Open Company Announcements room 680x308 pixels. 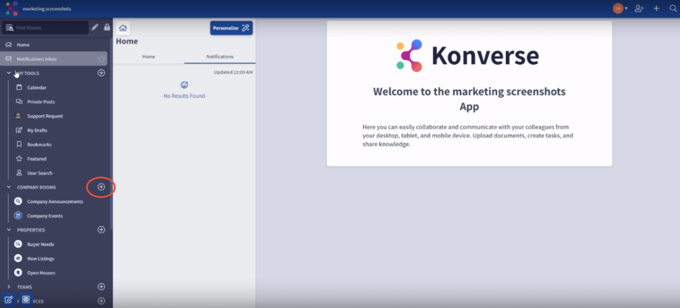55,201
